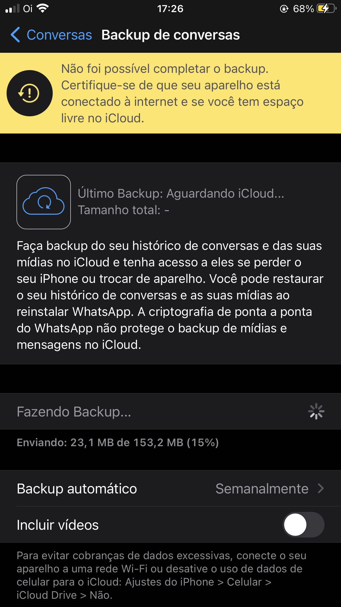The height and width of the screenshot is (607, 341).
Task: Tap the Backup de conversas title
Action: (x=170, y=35)
